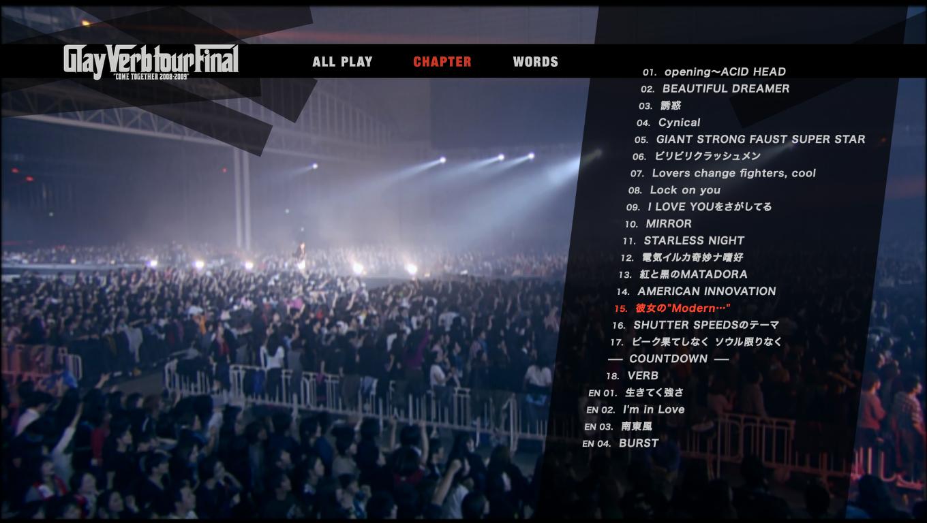Screen dimensions: 927x523
Task: Play chapter 11 STARLESS NIGHT
Action: (x=683, y=240)
